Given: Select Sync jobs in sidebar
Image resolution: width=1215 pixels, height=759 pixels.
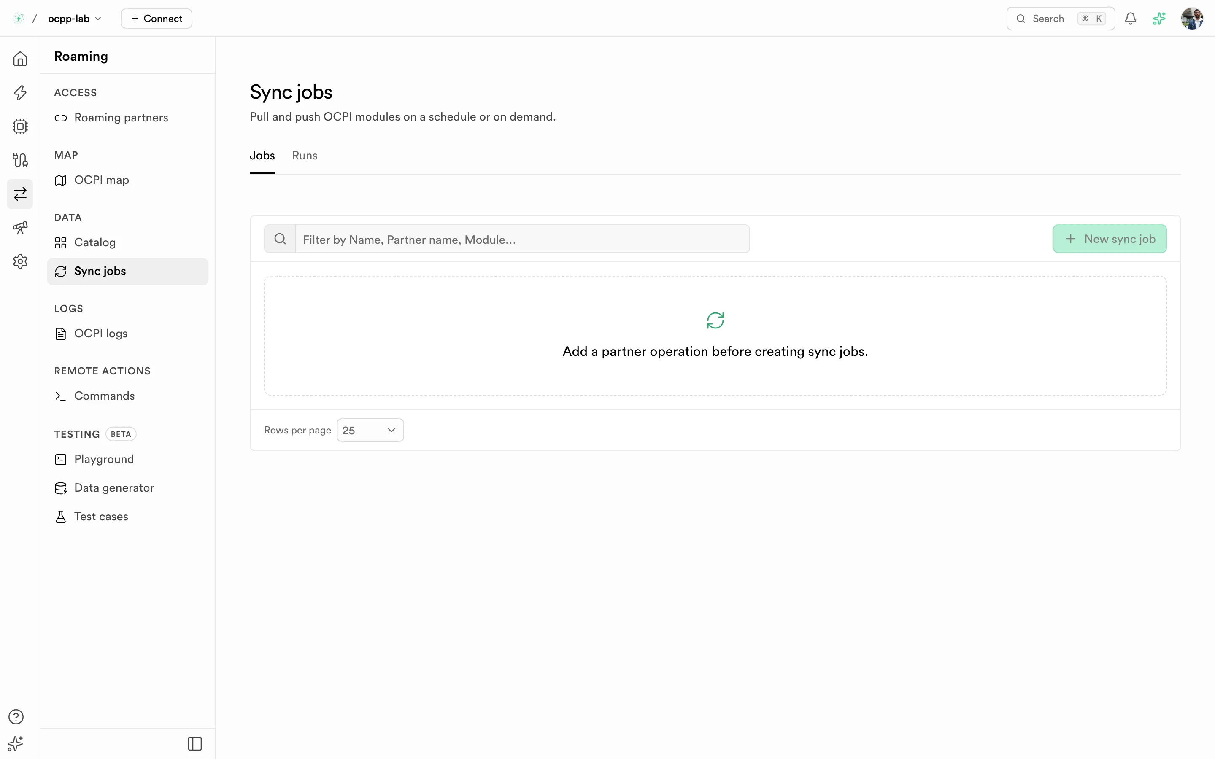Looking at the screenshot, I should [x=127, y=272].
